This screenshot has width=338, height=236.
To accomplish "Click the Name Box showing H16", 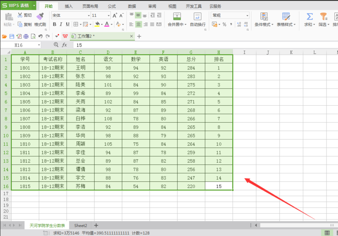I will (21, 45).
